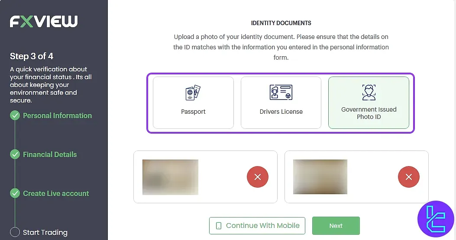Go to the Personal Information step

57,115
